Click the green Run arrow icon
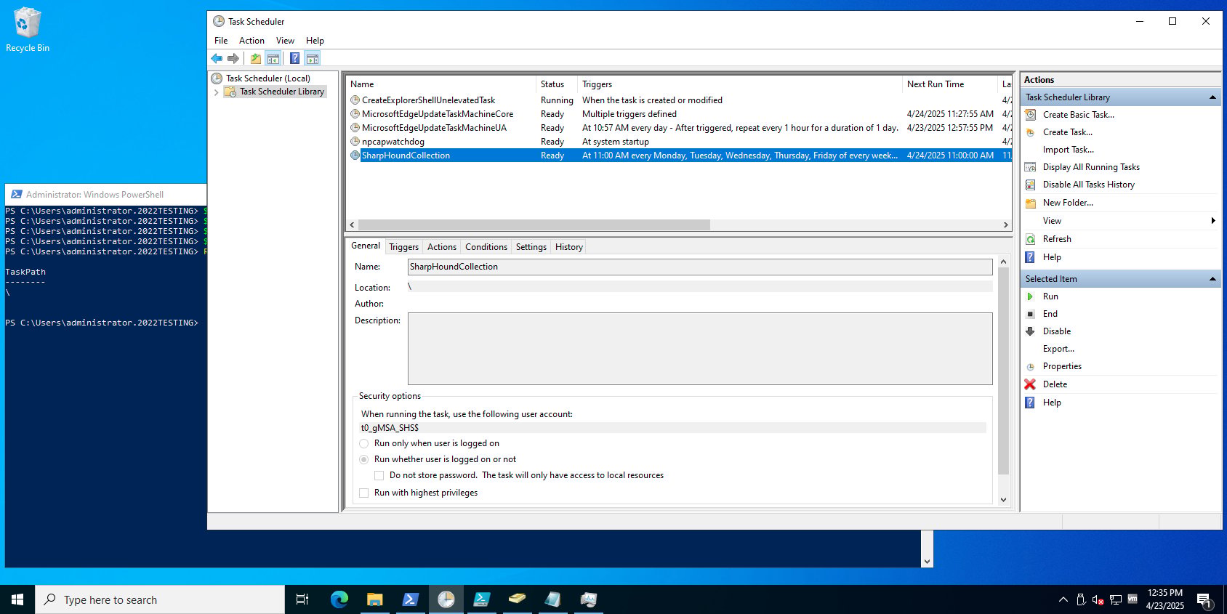 pos(1030,296)
